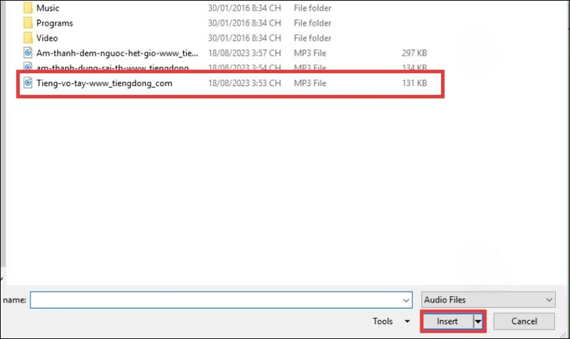Click File folder type of Video row

(x=312, y=38)
